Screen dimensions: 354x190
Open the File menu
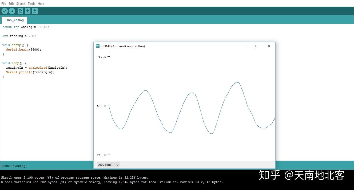tap(3, 3)
